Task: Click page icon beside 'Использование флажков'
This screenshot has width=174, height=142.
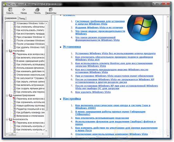Action: [15, 68]
